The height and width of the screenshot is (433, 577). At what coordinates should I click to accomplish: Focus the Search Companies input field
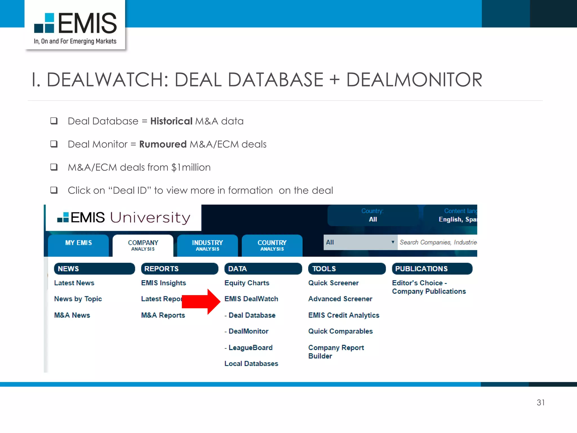438,242
